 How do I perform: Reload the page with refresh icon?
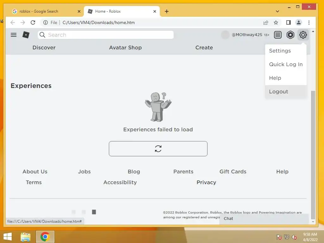click(33, 22)
